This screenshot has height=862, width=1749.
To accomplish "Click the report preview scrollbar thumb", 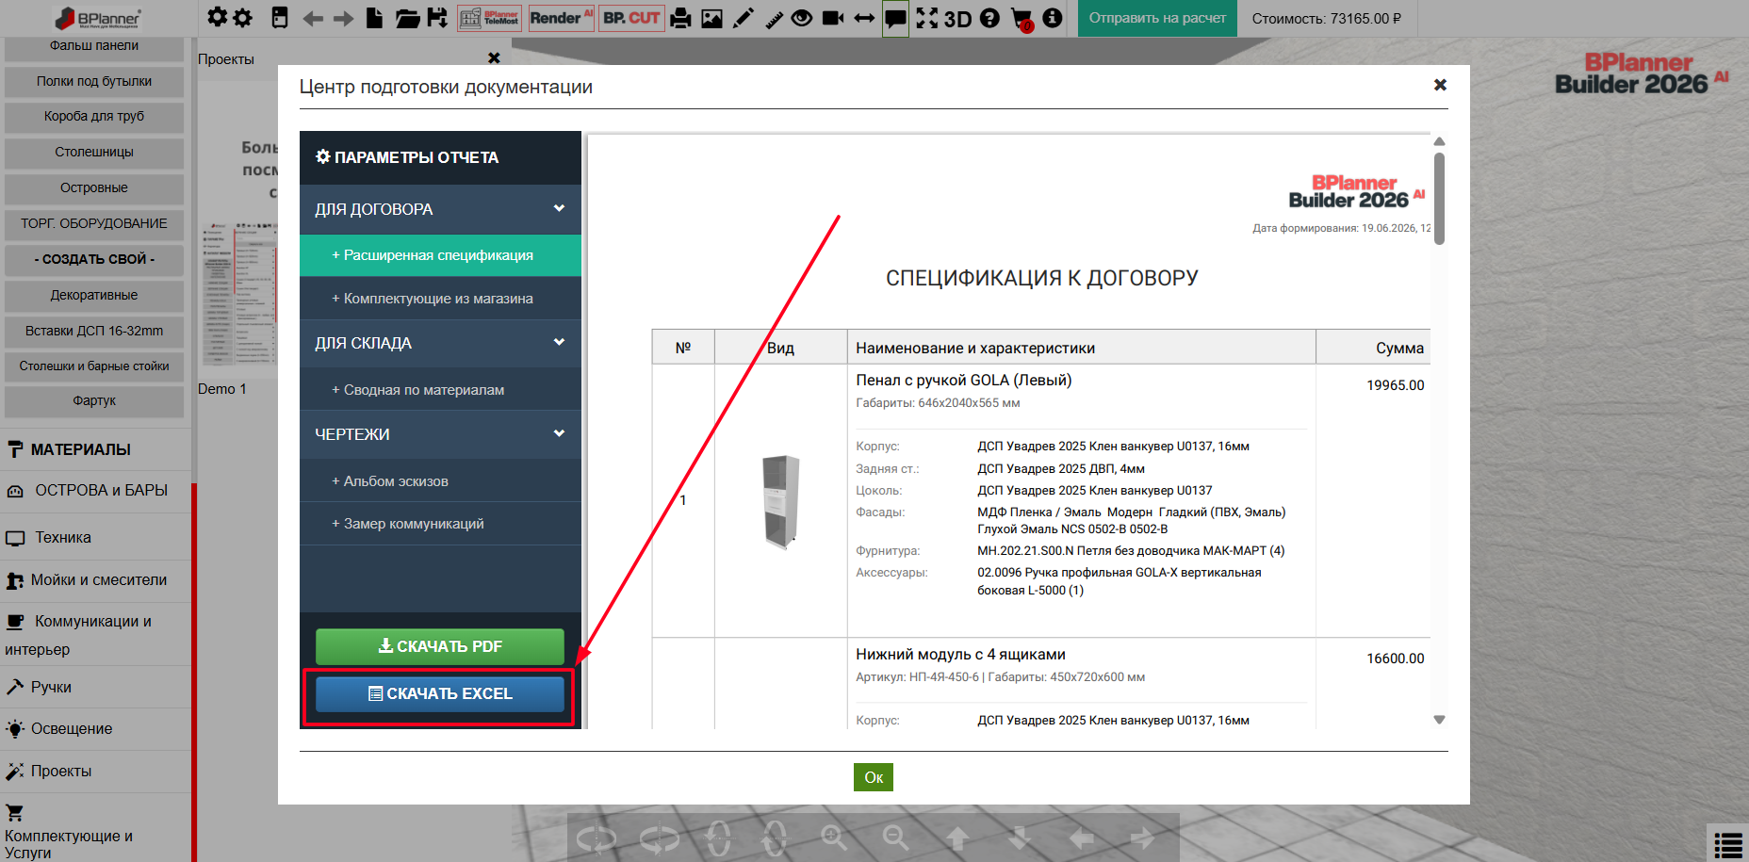I will (x=1439, y=198).
